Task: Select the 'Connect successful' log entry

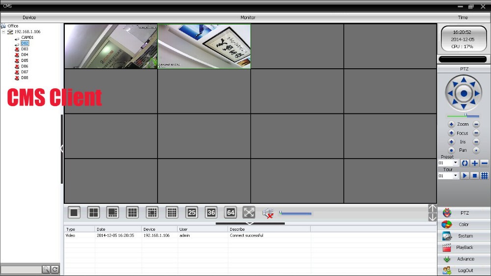Action: click(x=246, y=235)
